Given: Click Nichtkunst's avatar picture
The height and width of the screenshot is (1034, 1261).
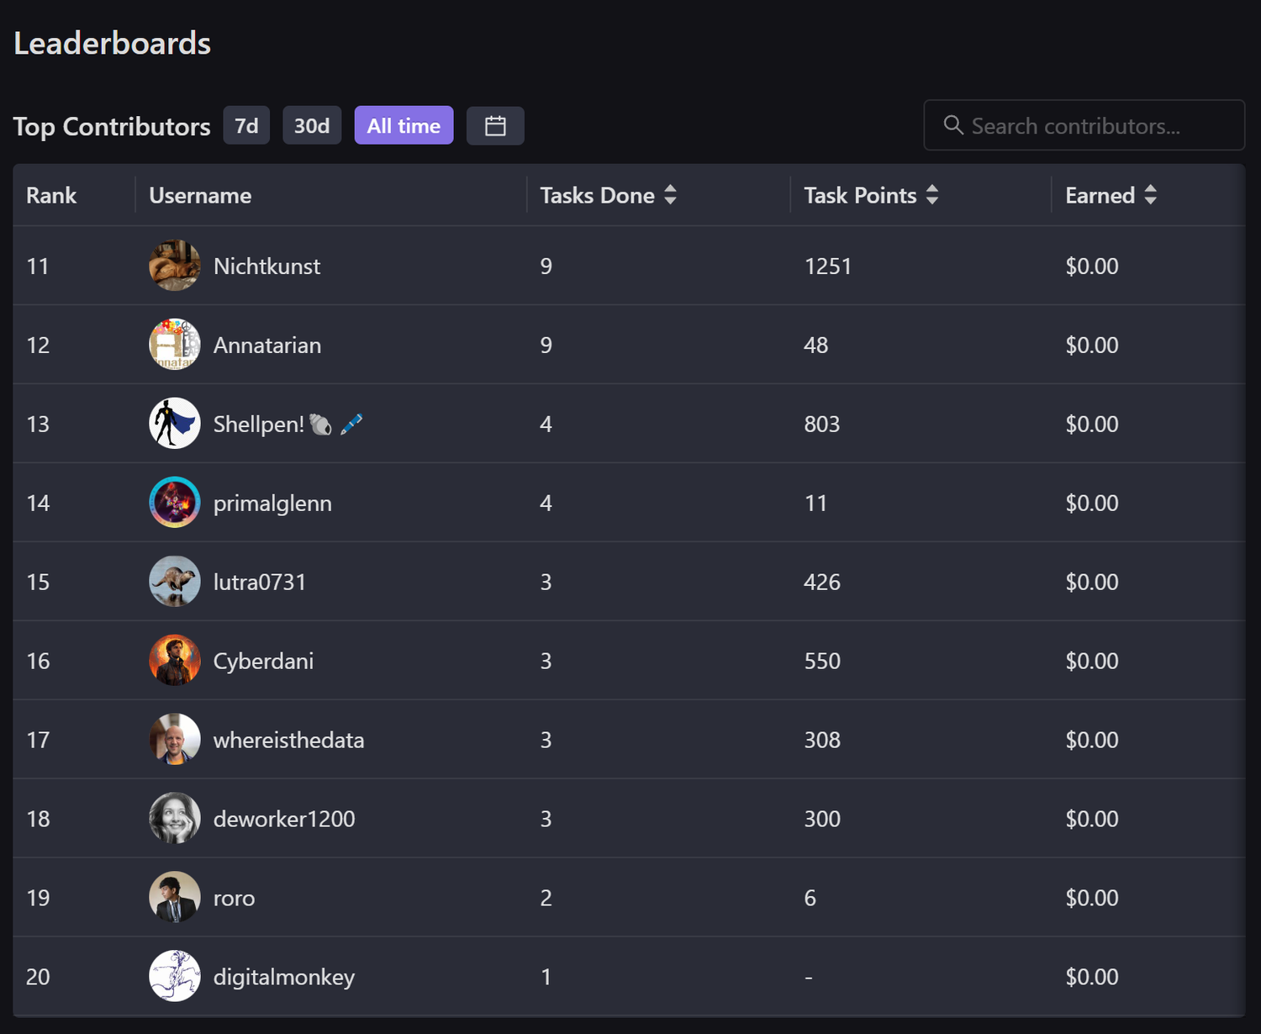Looking at the screenshot, I should point(175,266).
